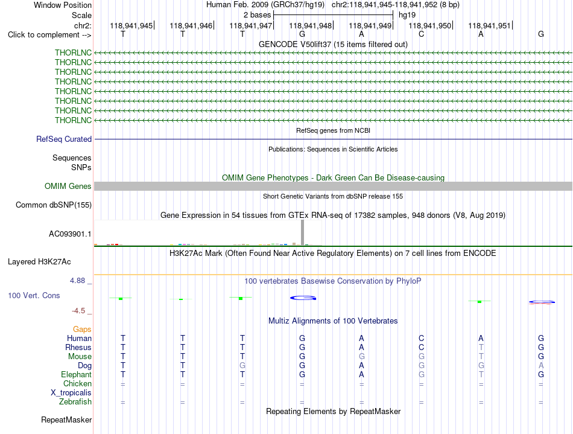Open 'Short Genetic Variants from dbSNP release 155'
The height and width of the screenshot is (434, 573).
pyautogui.click(x=333, y=196)
